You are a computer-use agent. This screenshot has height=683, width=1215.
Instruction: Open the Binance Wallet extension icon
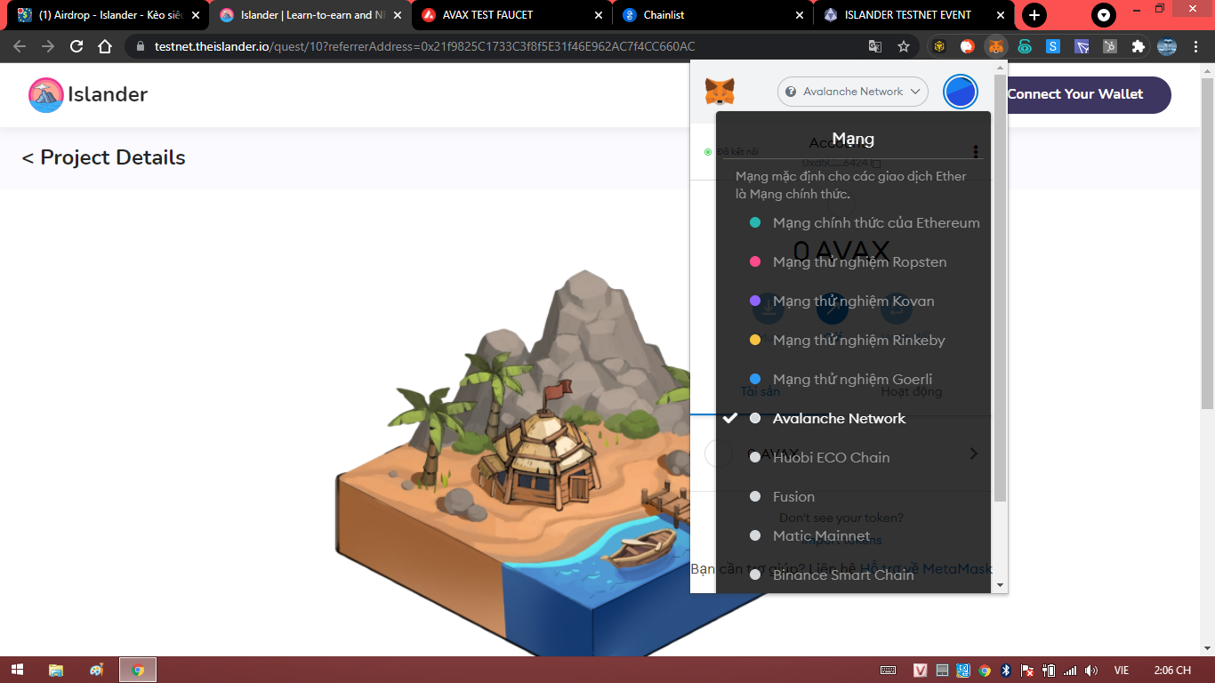click(x=939, y=46)
